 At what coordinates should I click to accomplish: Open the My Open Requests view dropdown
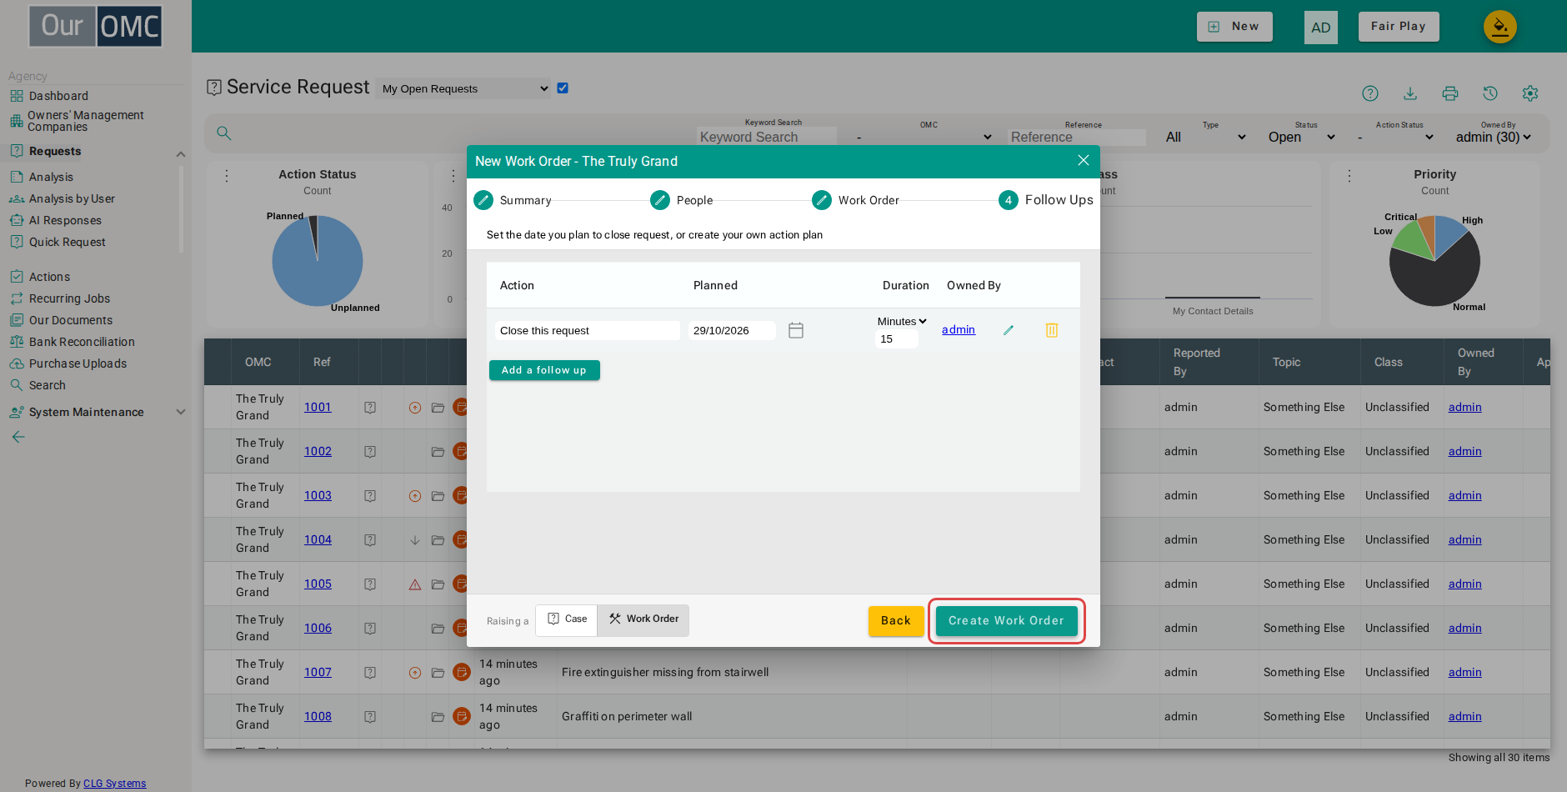coord(464,88)
